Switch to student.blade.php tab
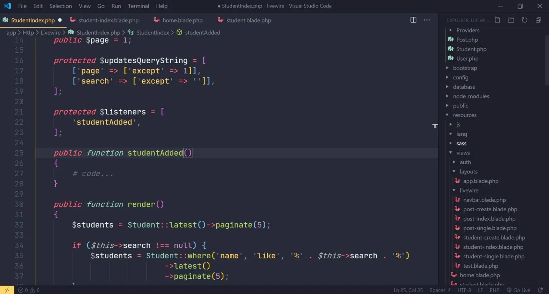Viewport: 549px width, 294px height. (244, 20)
